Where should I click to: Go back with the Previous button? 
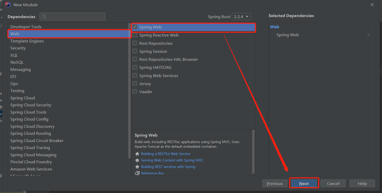275,183
